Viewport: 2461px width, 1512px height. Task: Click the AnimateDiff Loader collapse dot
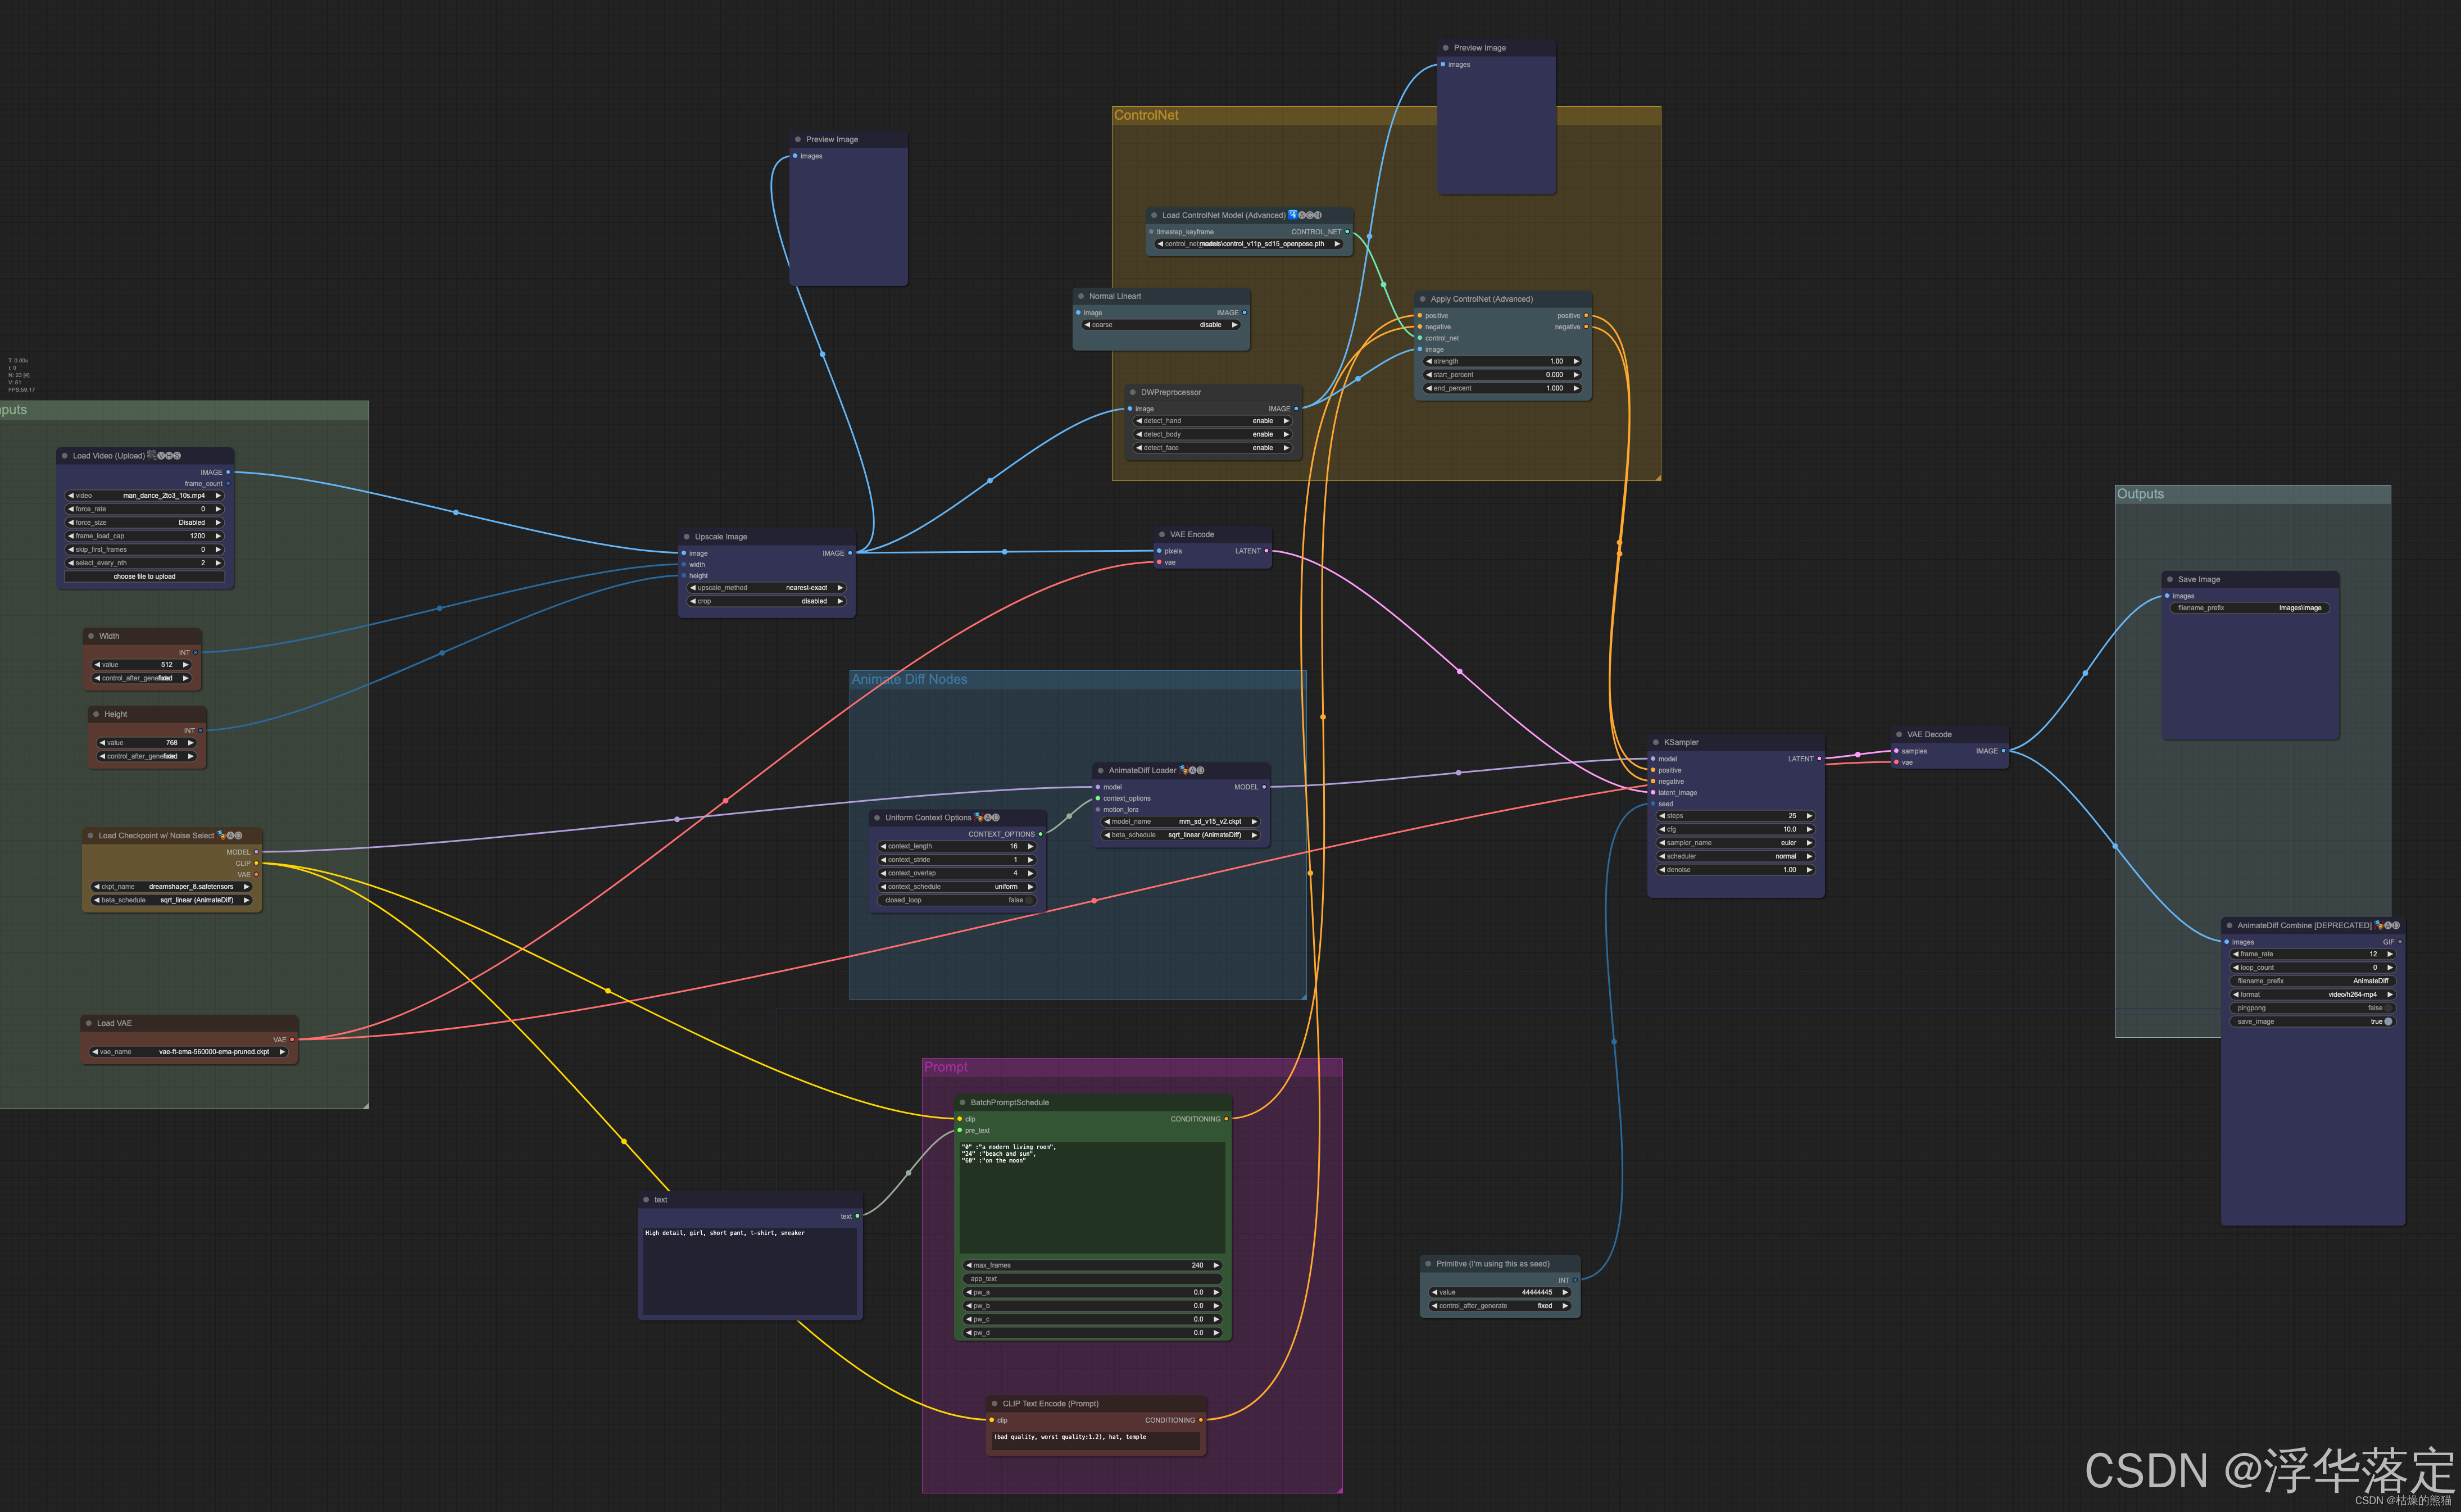click(x=1101, y=770)
